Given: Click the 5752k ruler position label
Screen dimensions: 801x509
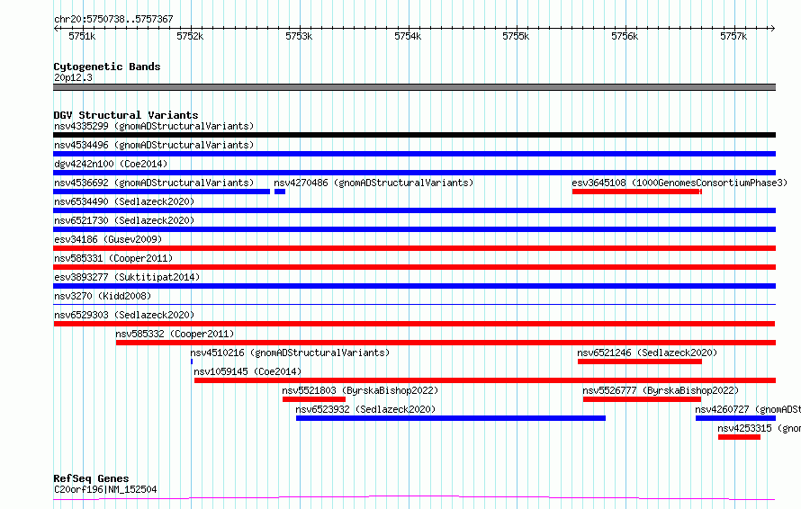Looking at the screenshot, I should 190,36.
